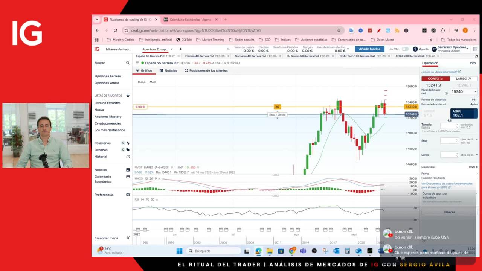482x271 pixels.
Task: Select the Med price option
Action: point(153,82)
